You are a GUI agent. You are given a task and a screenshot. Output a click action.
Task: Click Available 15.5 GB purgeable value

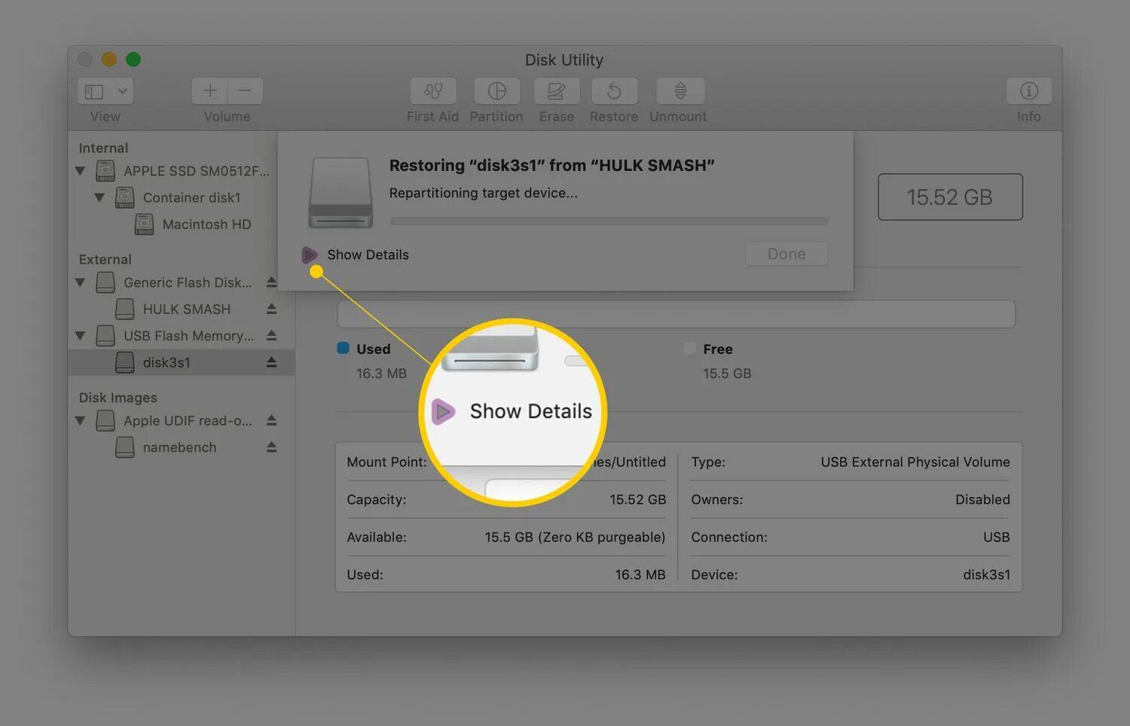(575, 538)
